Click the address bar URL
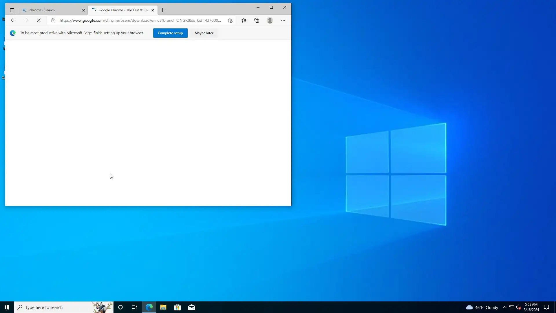The width and height of the screenshot is (556, 313). (x=140, y=20)
